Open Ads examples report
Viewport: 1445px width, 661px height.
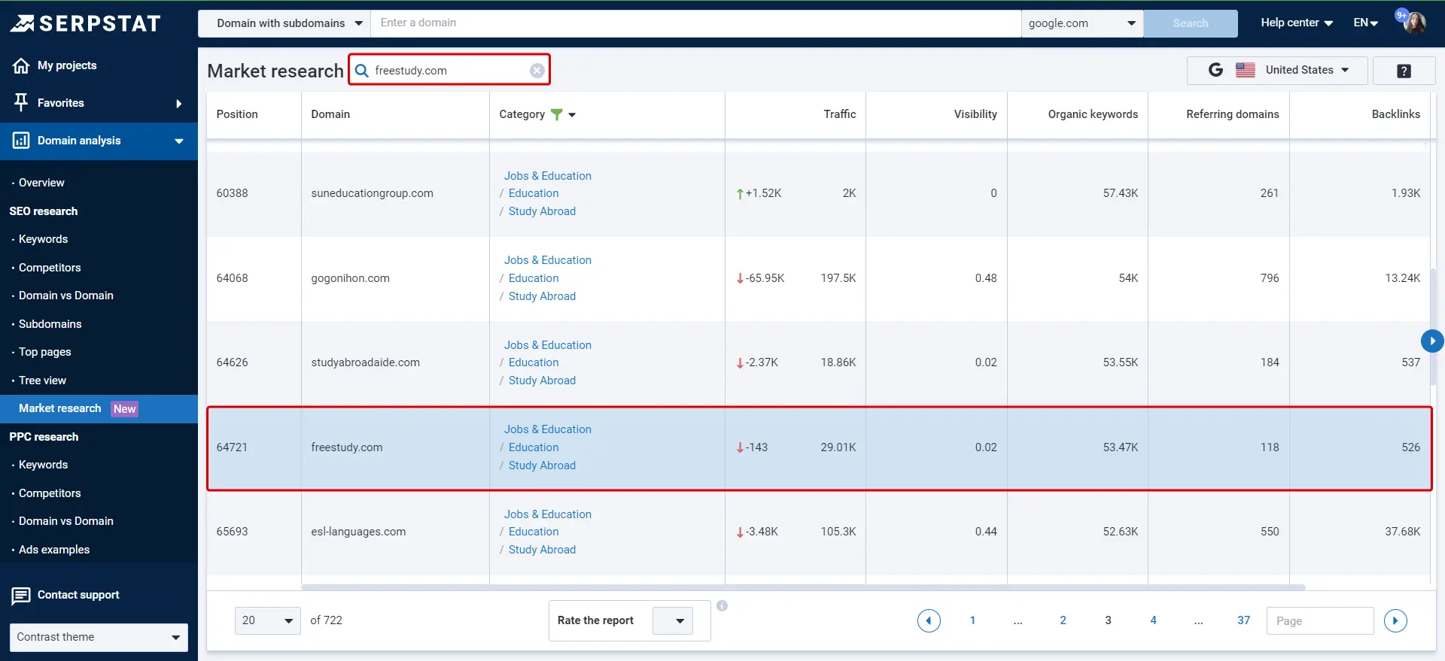click(54, 550)
